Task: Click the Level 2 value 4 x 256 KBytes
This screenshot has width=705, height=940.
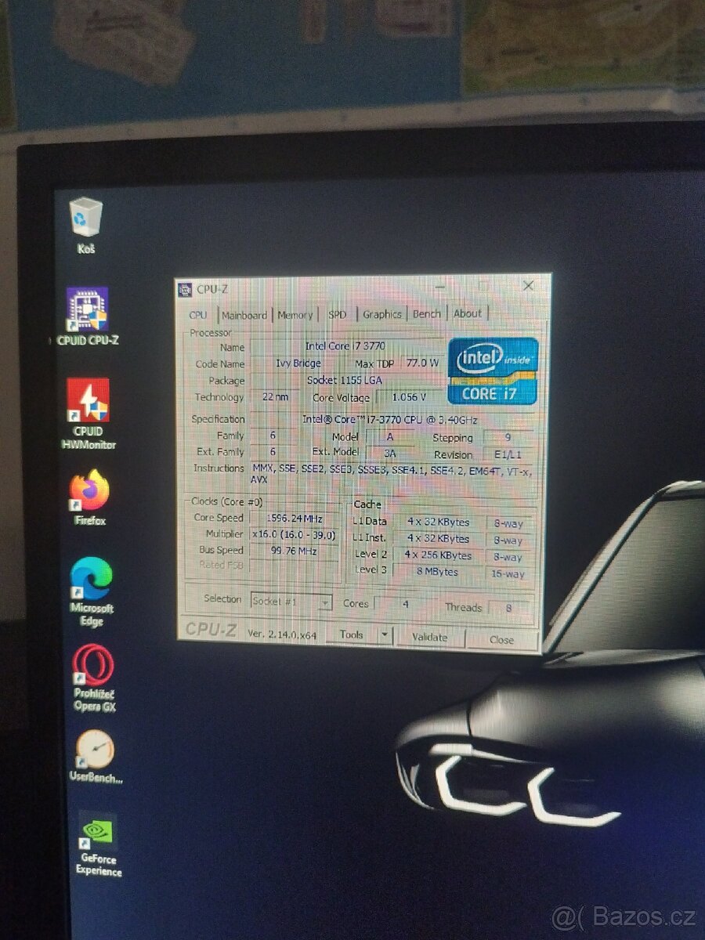Action: 438,555
